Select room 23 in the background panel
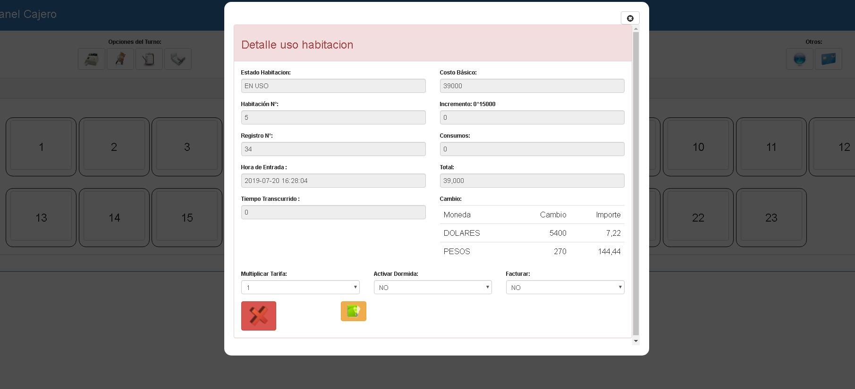Image resolution: width=855 pixels, height=389 pixels. pos(771,217)
